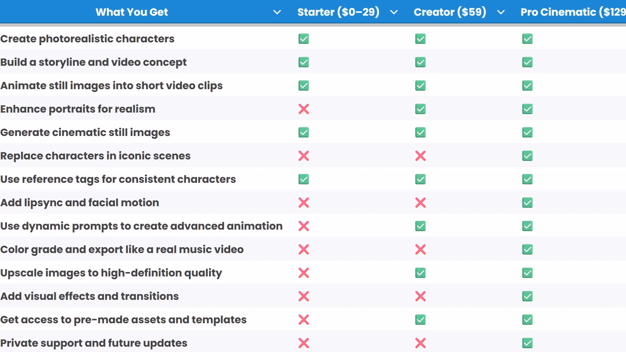Image resolution: width=626 pixels, height=352 pixels.
Task: Open the What You Get column dropdown
Action: [x=277, y=12]
